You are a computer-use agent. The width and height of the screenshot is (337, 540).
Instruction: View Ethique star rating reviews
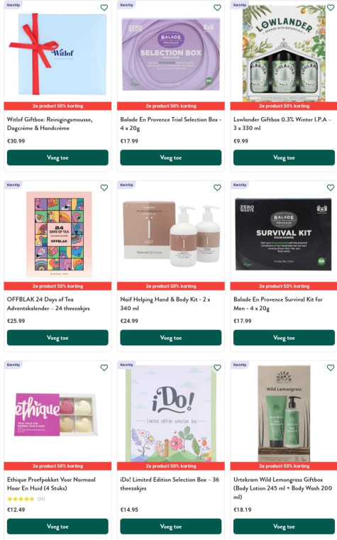tap(26, 499)
